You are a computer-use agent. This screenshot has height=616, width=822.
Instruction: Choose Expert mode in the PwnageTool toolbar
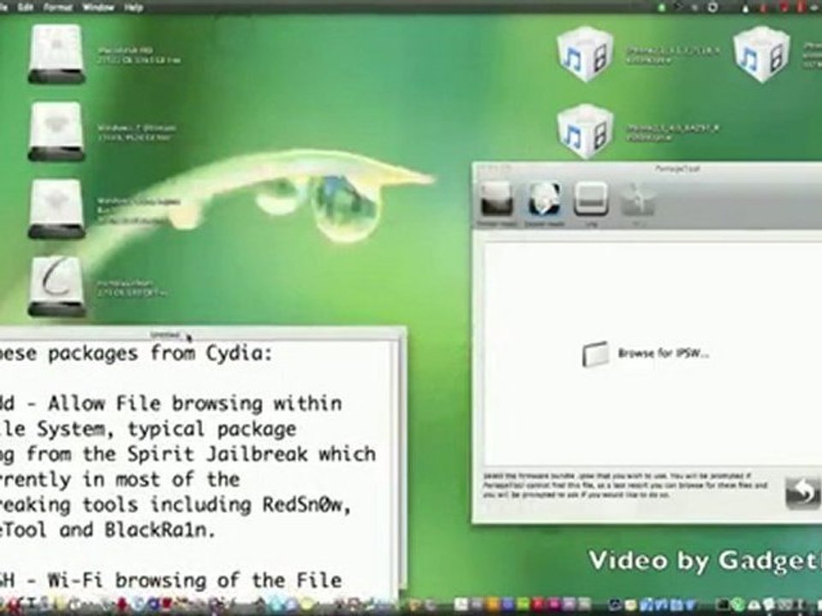click(x=545, y=202)
